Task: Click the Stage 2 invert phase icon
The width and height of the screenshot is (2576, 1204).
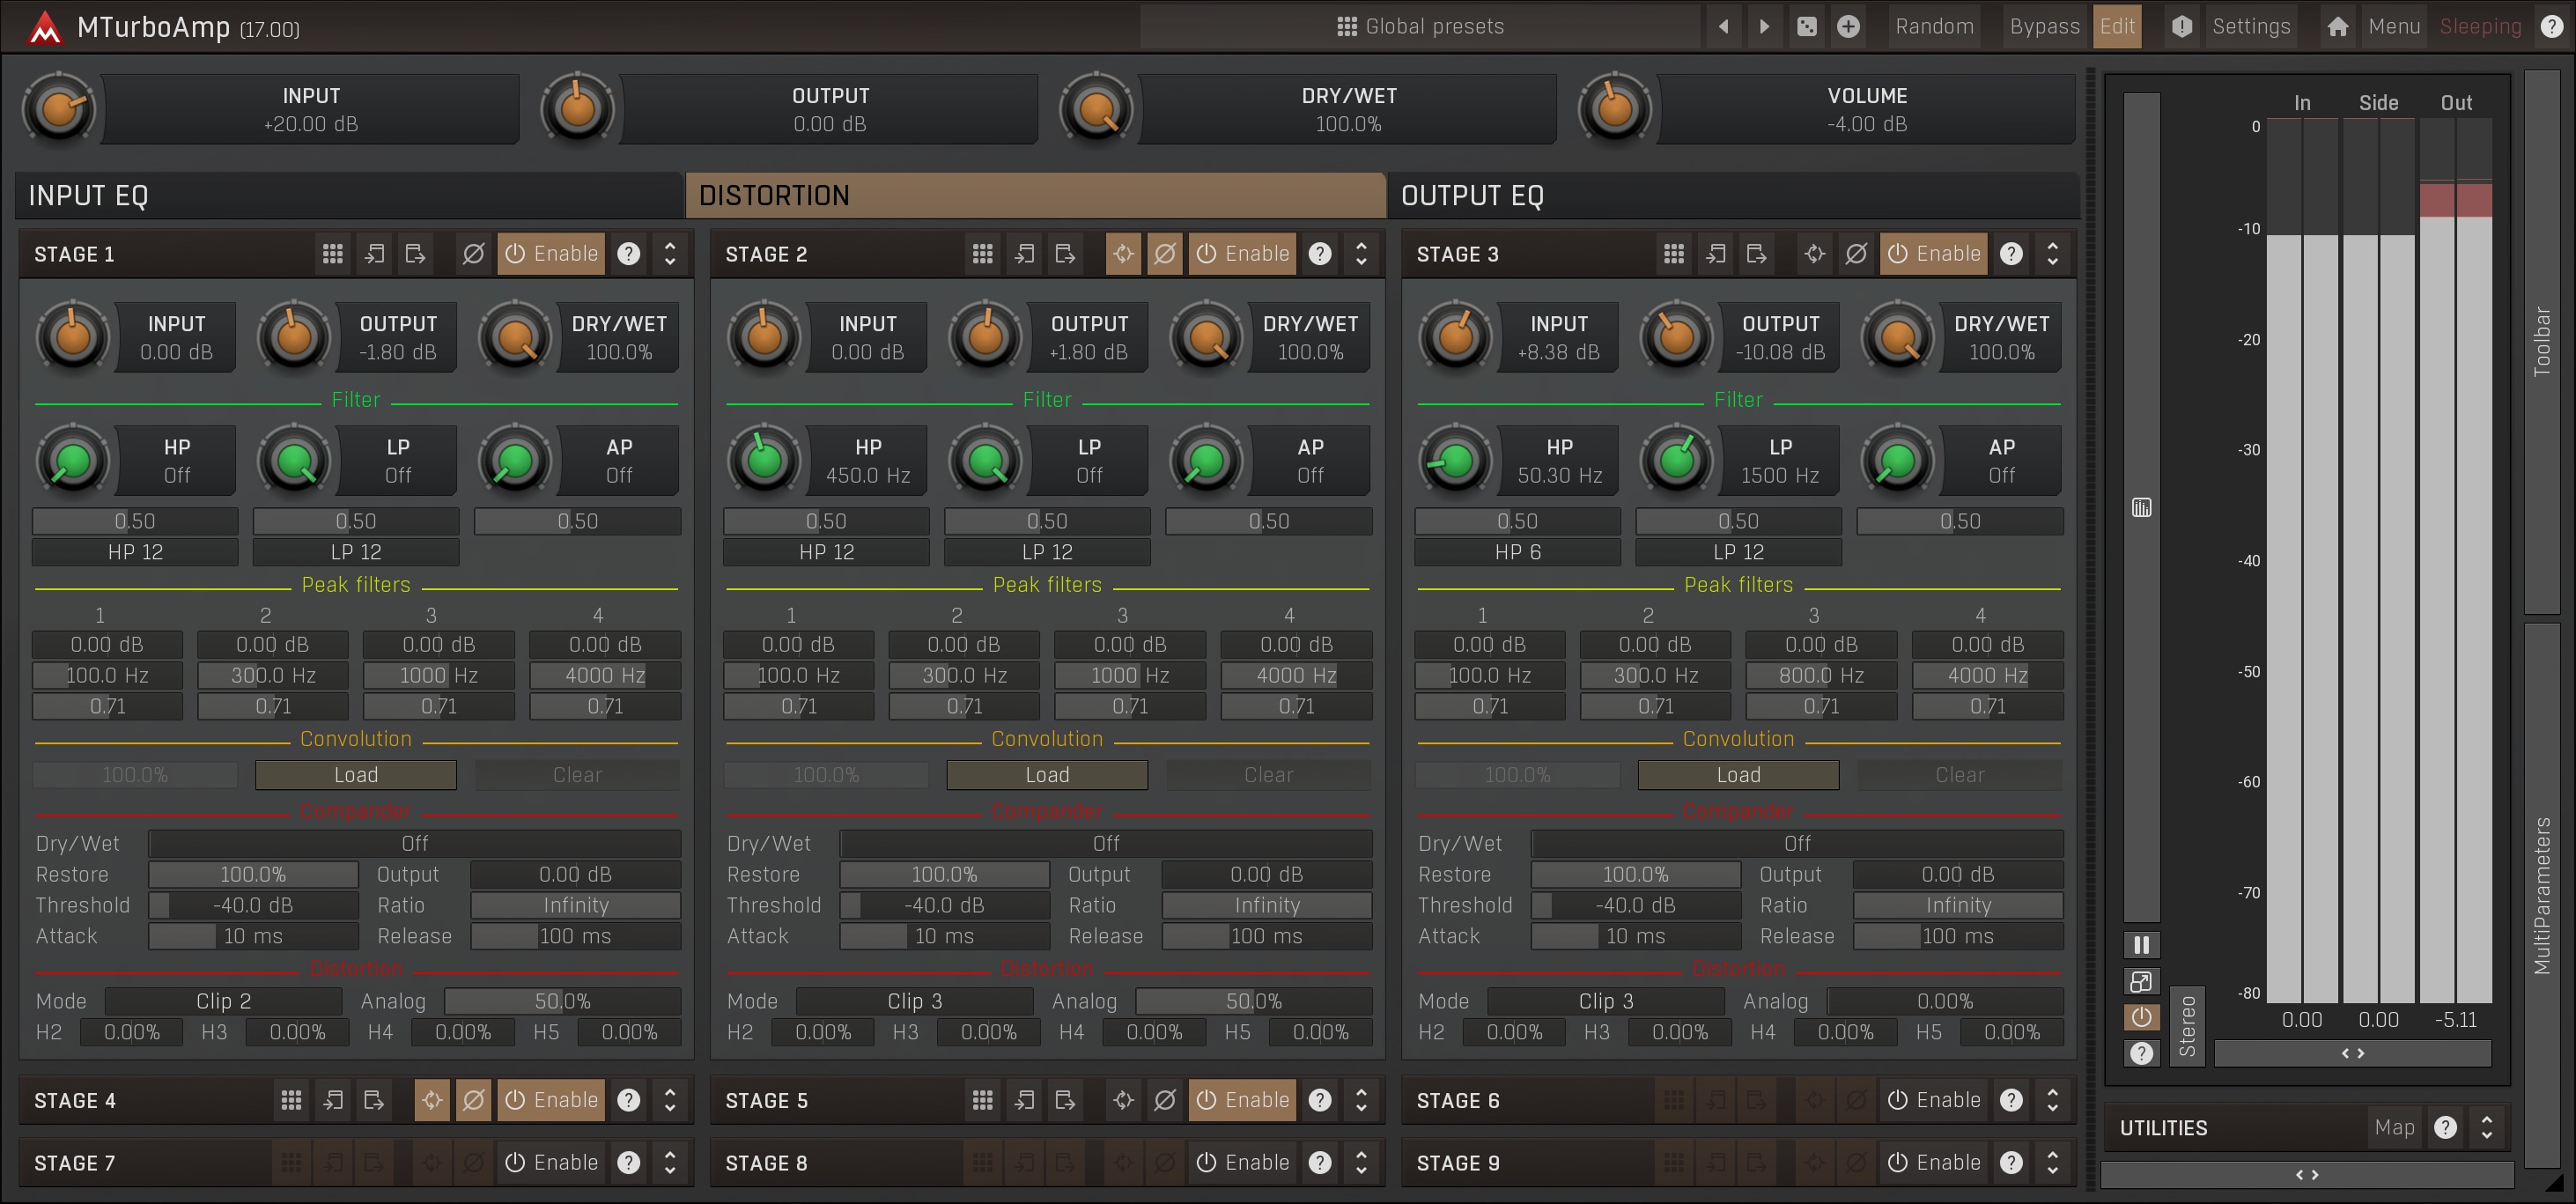Action: (x=1165, y=254)
